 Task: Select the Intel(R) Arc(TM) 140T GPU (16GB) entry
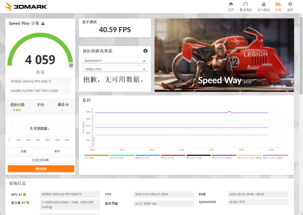(x=40, y=91)
